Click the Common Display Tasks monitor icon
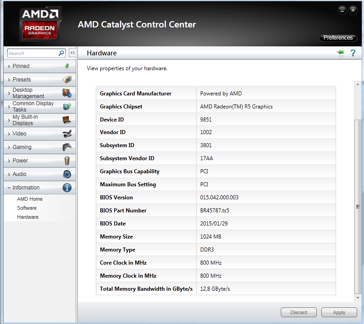The width and height of the screenshot is (364, 324). [x=67, y=107]
